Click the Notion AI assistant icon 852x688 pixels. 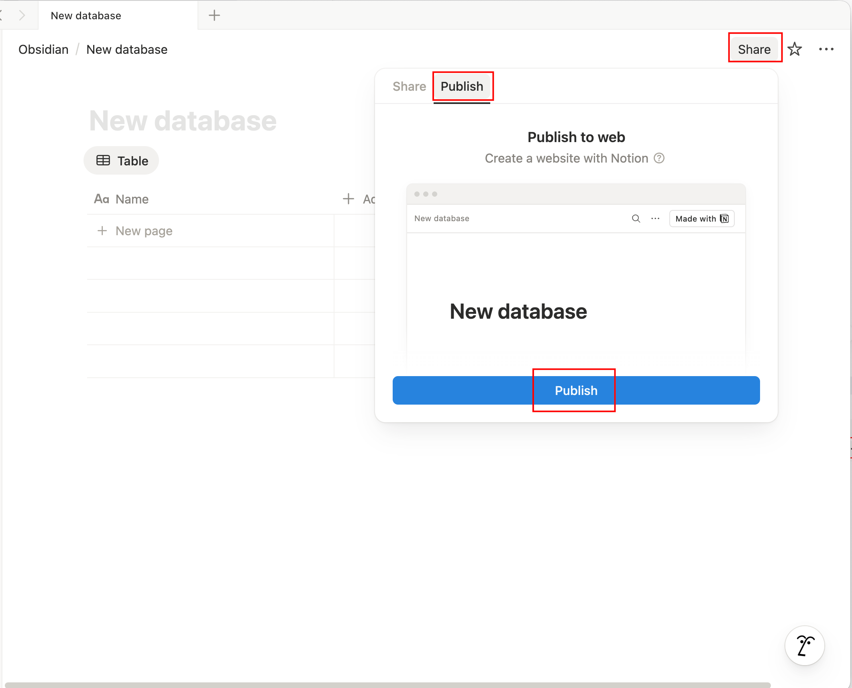point(804,645)
